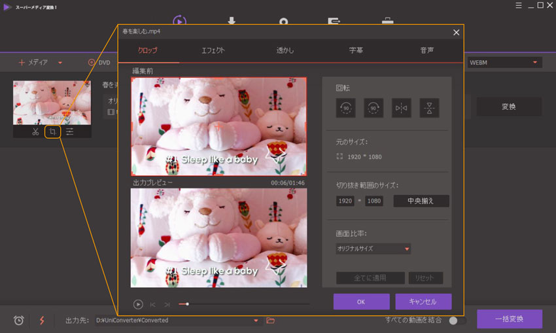Click the Convert section icon at top

179,20
